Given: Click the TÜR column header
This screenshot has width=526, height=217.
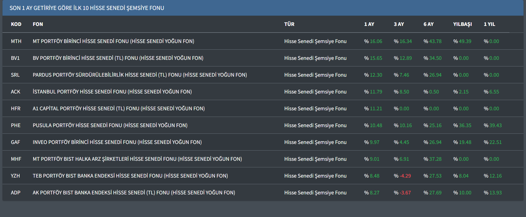Looking at the screenshot, I should point(289,24).
